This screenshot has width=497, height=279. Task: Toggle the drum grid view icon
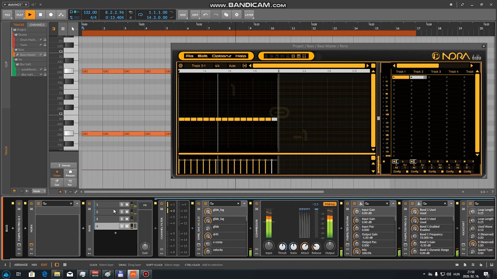63,29
